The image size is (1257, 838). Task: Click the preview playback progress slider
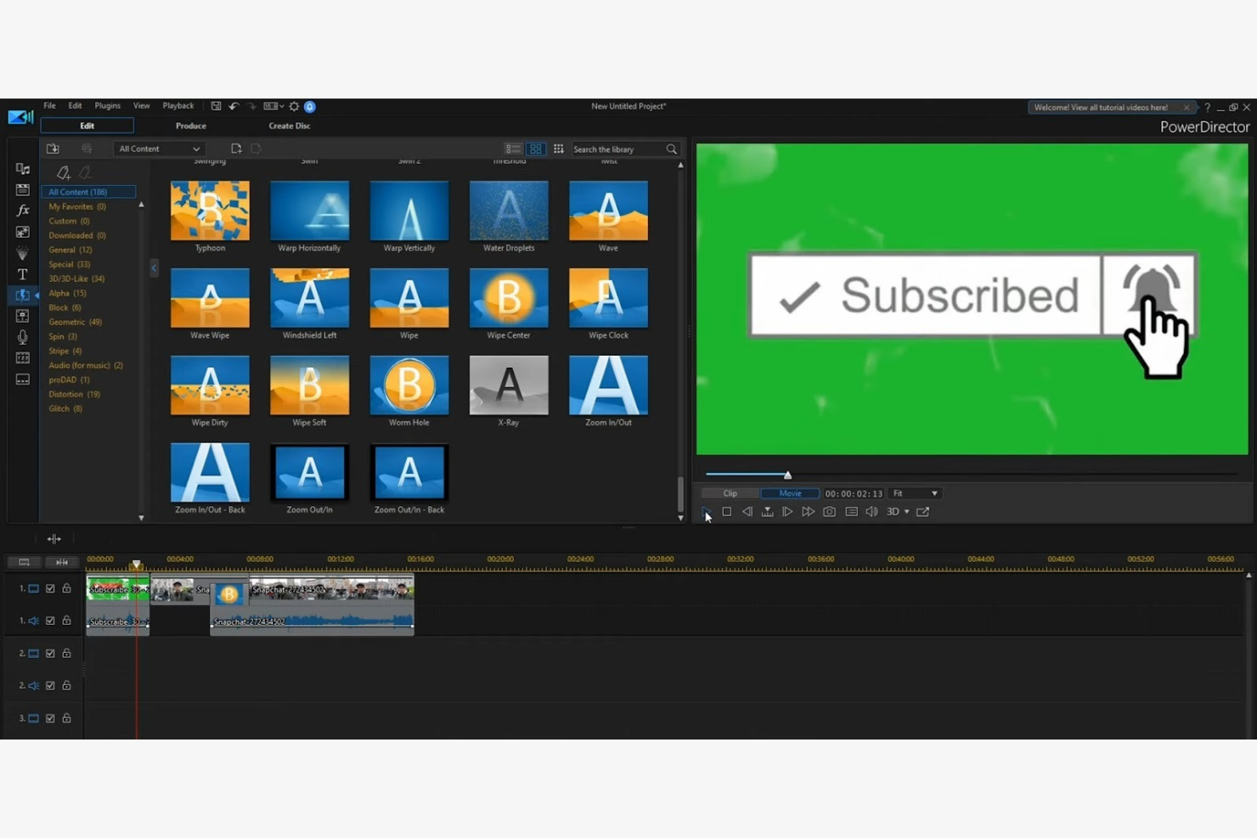click(787, 475)
